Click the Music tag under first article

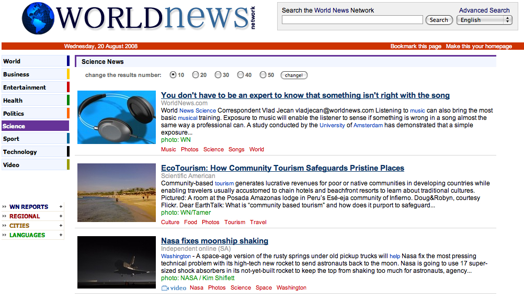click(x=168, y=150)
